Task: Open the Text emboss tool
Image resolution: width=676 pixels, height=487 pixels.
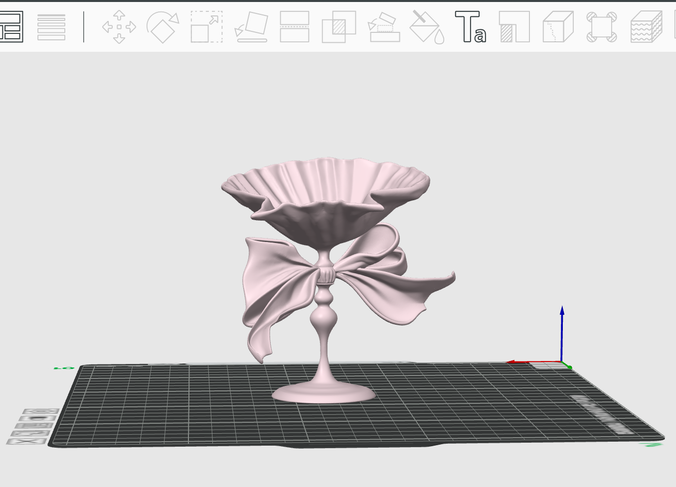Action: [470, 27]
